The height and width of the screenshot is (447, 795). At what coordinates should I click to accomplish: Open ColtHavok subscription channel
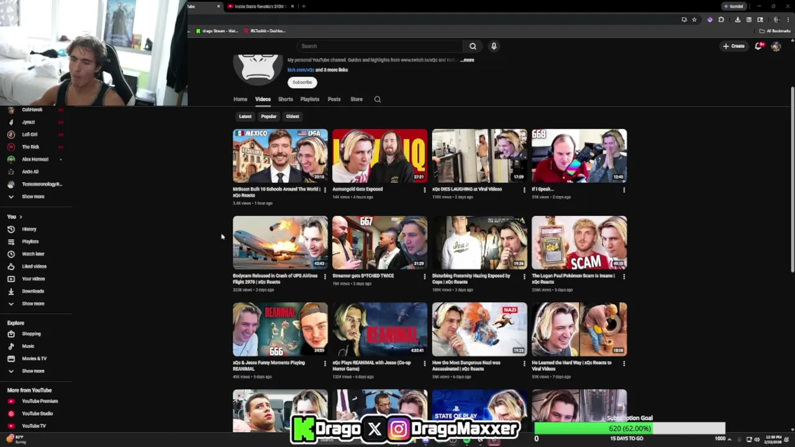pyautogui.click(x=32, y=110)
